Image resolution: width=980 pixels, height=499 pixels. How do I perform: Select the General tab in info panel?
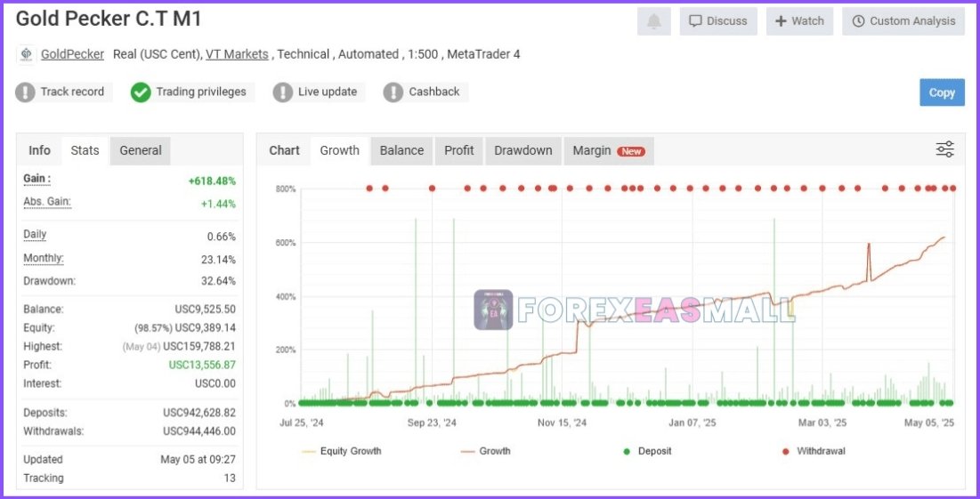pyautogui.click(x=141, y=150)
